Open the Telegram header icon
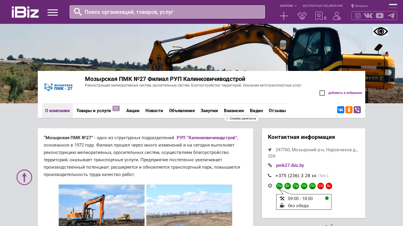The height and width of the screenshot is (226, 403). coord(391,16)
